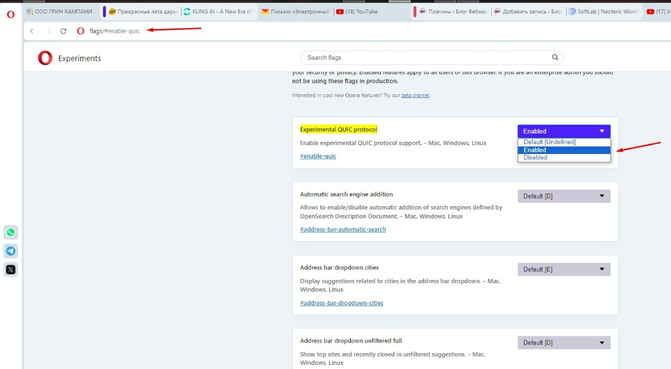Switch to SoftLab | Neoteric WordP tab

(604, 12)
